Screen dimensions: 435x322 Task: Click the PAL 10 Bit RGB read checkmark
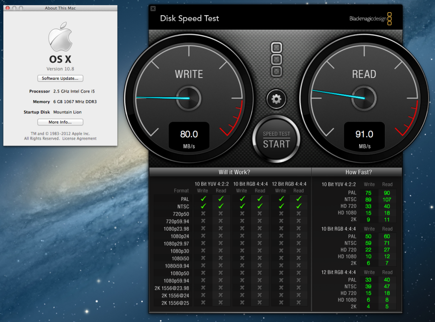[x=260, y=199]
